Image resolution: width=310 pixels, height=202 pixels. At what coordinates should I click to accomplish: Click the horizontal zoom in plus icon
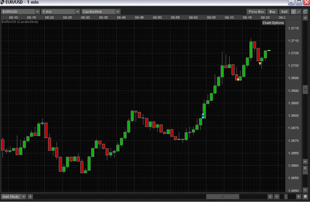(x=298, y=197)
